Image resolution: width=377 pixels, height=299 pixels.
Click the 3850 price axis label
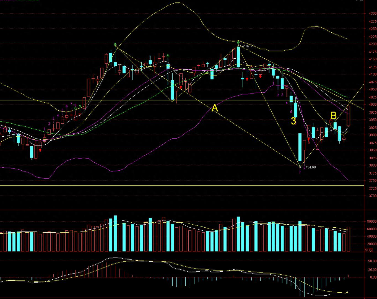[373, 150]
